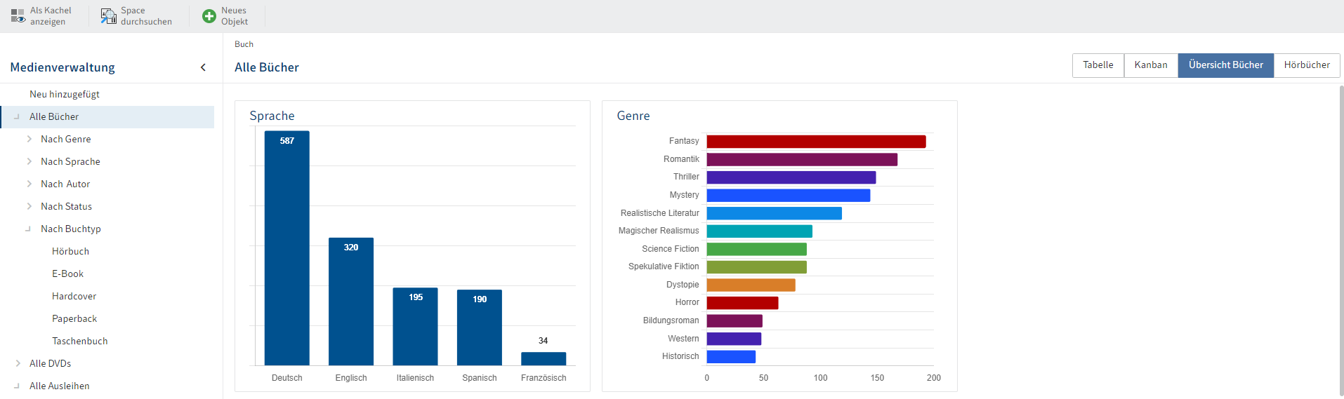Click the red Horror bar
This screenshot has height=399, width=1344.
[x=742, y=303]
